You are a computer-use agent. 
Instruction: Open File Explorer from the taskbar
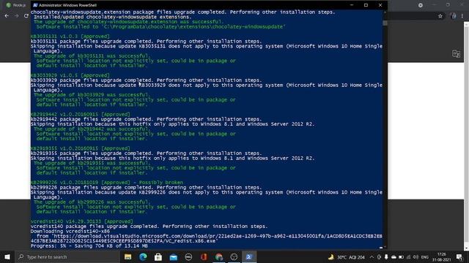[x=128, y=256]
